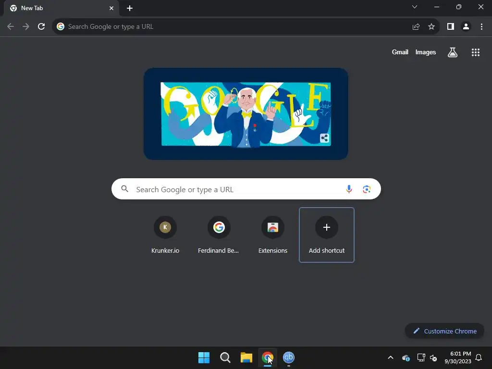Click the doodle share icon

[324, 138]
